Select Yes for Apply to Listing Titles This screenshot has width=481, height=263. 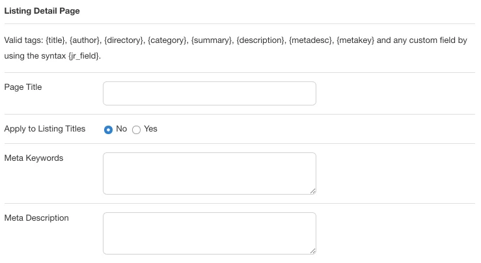[x=137, y=130]
